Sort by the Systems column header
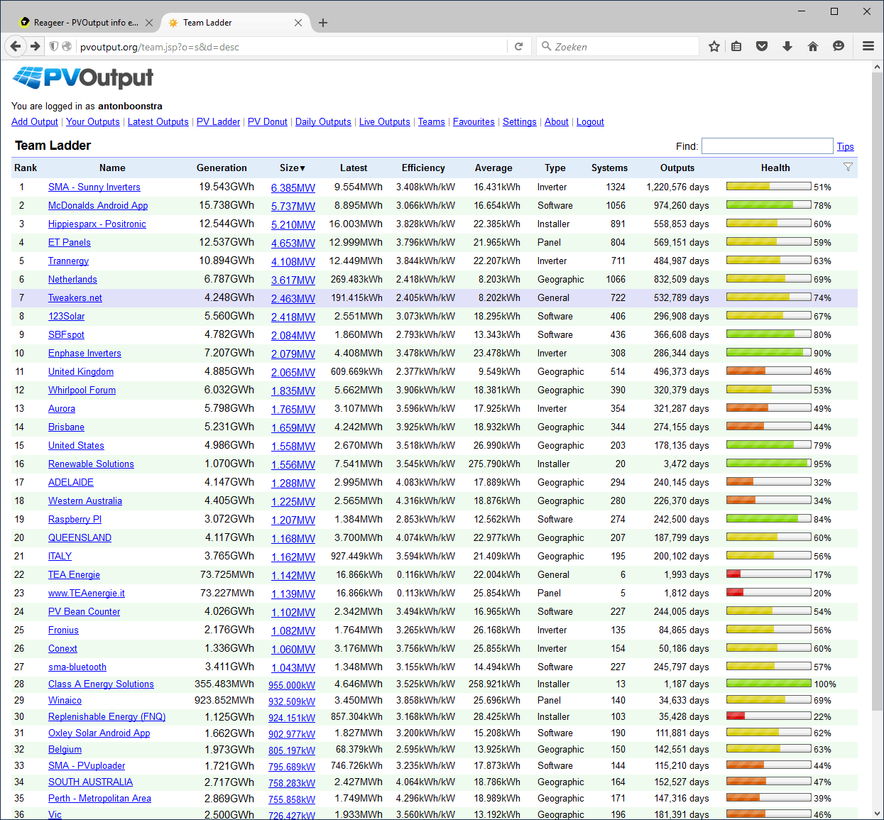This screenshot has height=820, width=884. tap(609, 168)
